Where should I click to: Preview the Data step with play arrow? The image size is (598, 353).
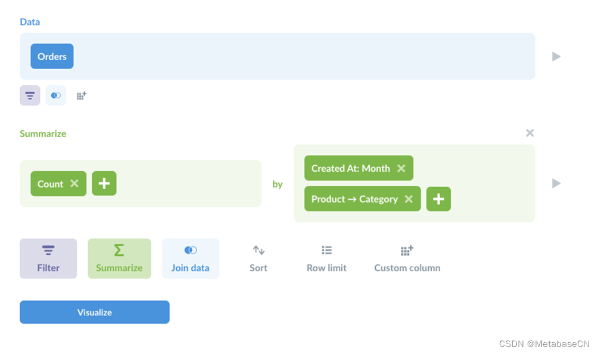point(556,57)
